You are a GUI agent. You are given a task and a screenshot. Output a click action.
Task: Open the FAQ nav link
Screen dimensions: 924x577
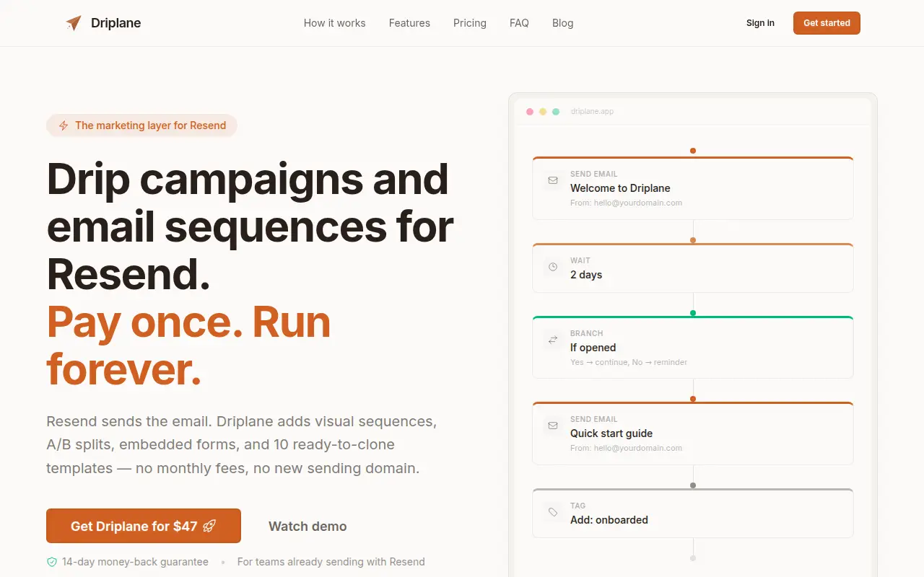tap(519, 23)
